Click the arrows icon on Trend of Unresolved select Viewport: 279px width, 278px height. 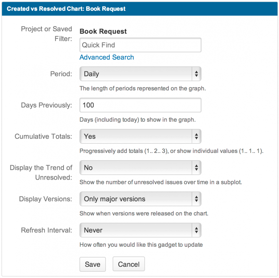click(196, 168)
